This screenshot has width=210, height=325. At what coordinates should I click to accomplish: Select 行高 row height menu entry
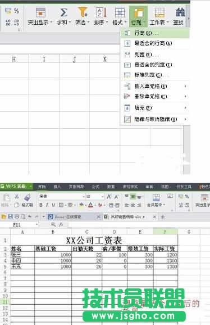point(155,33)
